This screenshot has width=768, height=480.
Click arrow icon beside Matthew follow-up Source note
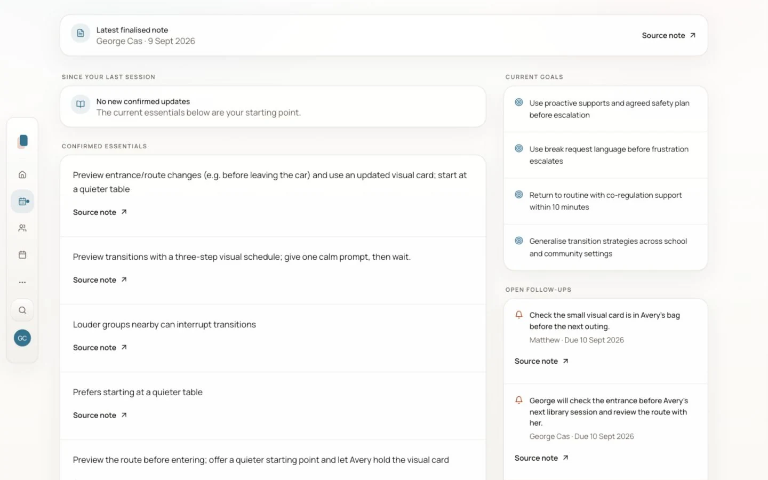[x=565, y=361]
